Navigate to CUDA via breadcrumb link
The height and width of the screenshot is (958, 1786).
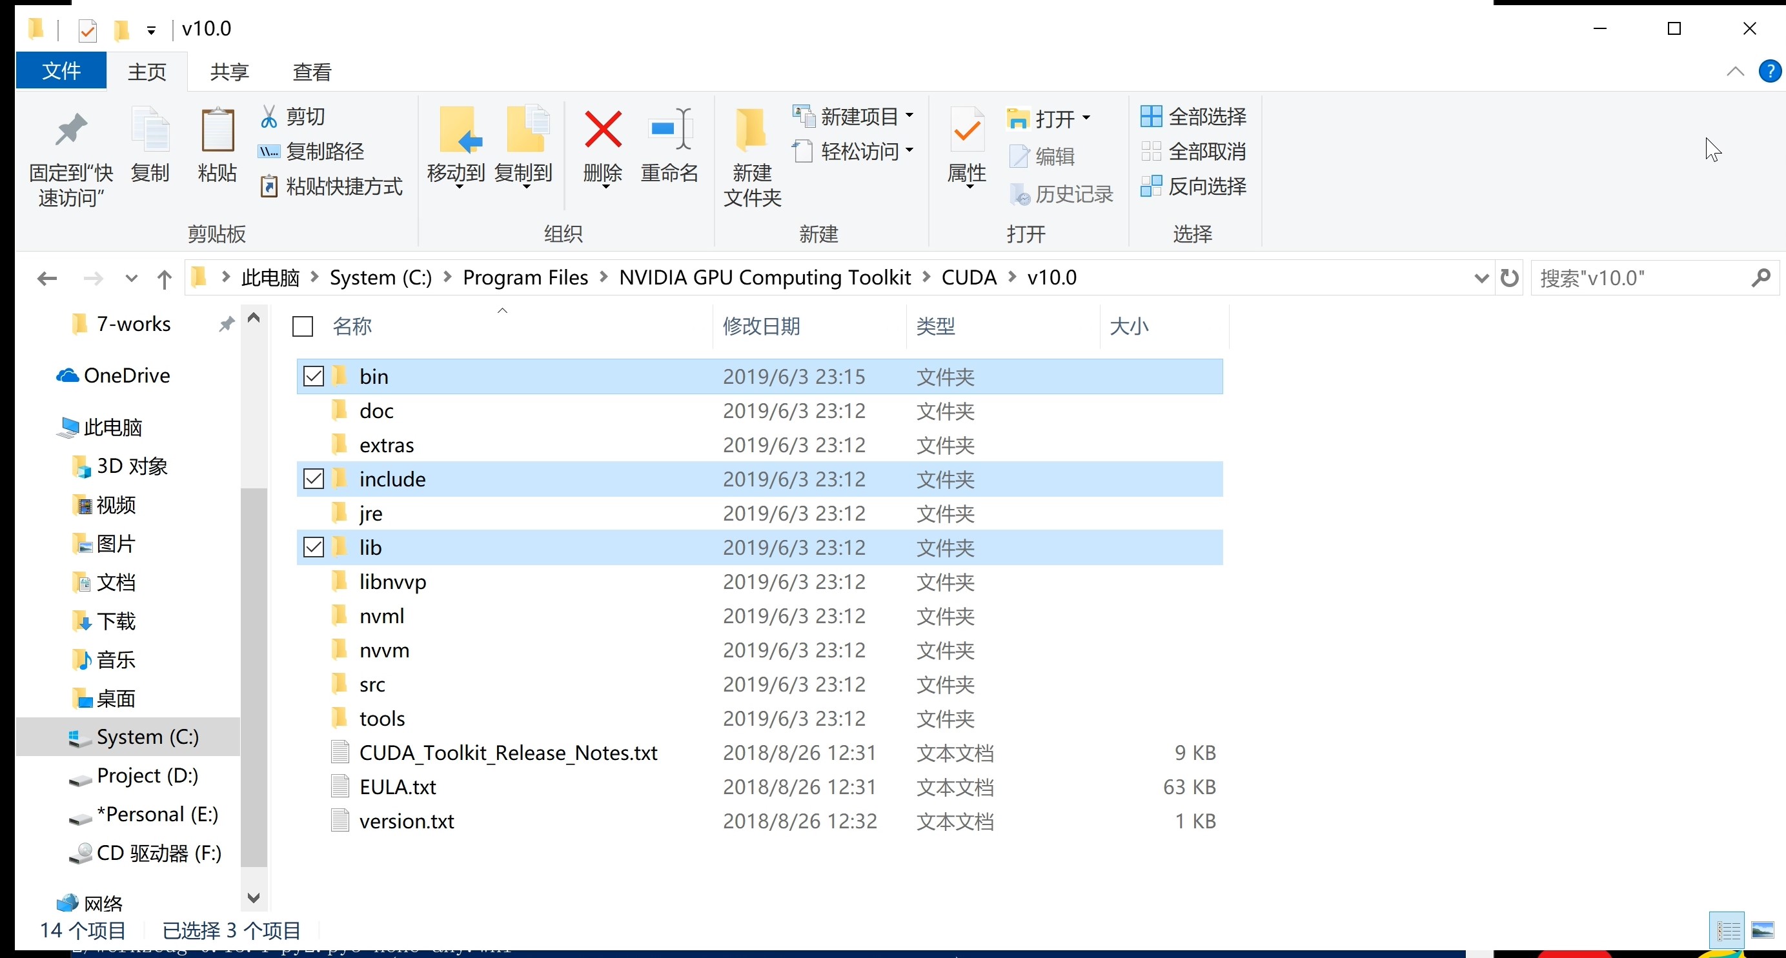click(971, 277)
